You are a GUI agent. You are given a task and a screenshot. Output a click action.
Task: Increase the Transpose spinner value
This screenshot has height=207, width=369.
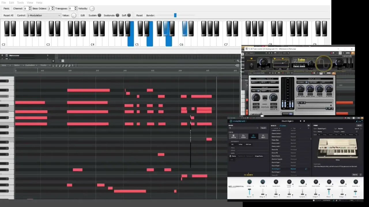(x=75, y=7)
